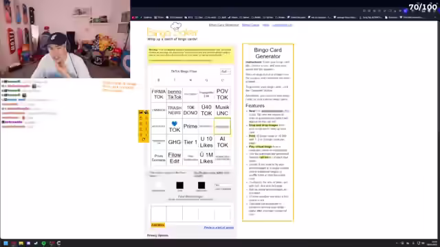Click the Prime bingo square
The width and height of the screenshot is (440, 247).
click(x=190, y=126)
